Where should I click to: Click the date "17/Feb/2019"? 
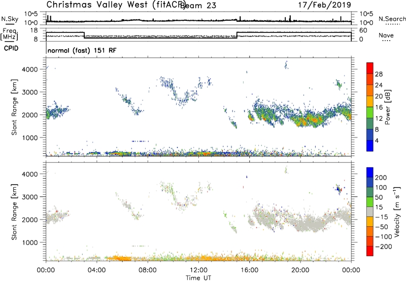click(324, 5)
